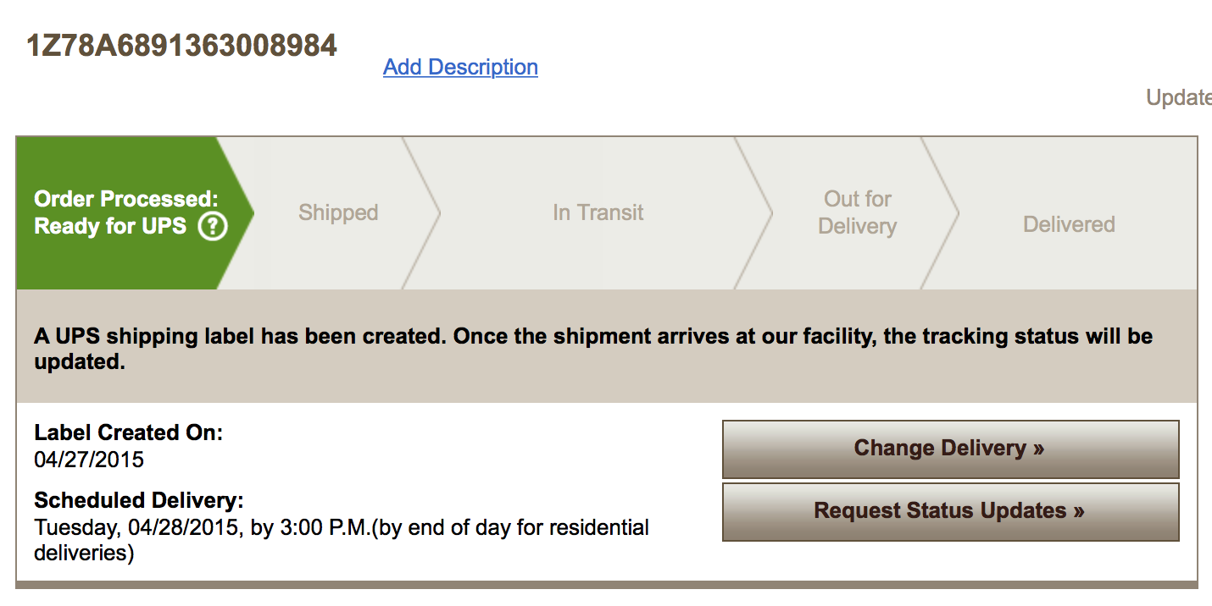
Task: Click the UPS shipping label created message
Action: tap(593, 349)
